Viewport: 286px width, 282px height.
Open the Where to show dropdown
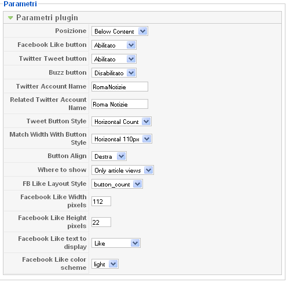click(x=123, y=170)
